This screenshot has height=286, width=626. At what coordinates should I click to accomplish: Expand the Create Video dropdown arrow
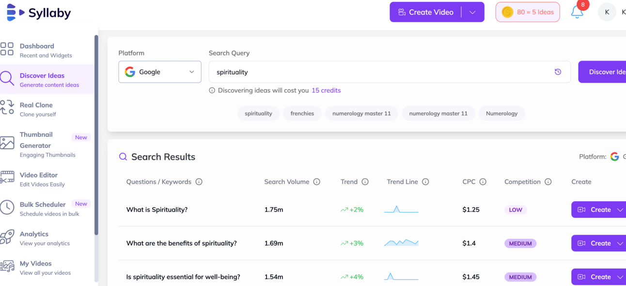[472, 12]
